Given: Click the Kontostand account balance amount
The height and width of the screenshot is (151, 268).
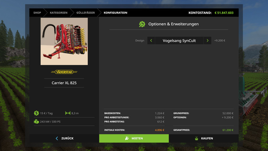Looking at the screenshot, I should 224,13.
